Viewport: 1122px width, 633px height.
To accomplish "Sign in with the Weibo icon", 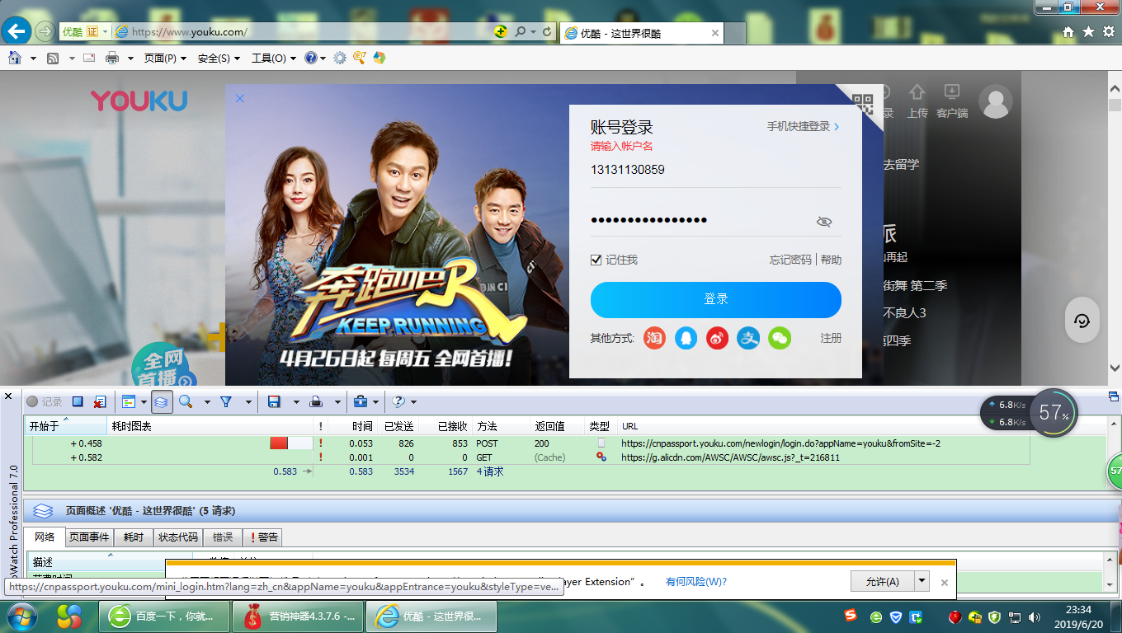I will pyautogui.click(x=717, y=338).
